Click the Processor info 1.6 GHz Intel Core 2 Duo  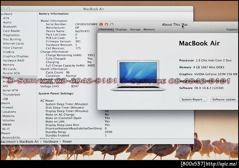pyautogui.click(x=214, y=61)
